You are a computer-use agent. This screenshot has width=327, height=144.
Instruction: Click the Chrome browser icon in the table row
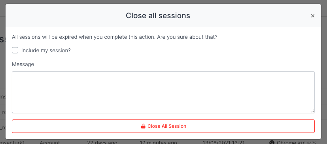point(272,142)
